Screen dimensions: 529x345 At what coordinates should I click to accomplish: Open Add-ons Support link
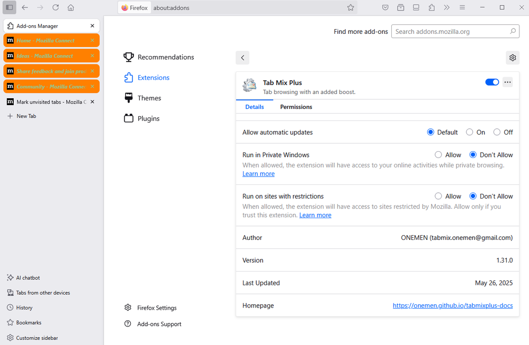point(153,324)
